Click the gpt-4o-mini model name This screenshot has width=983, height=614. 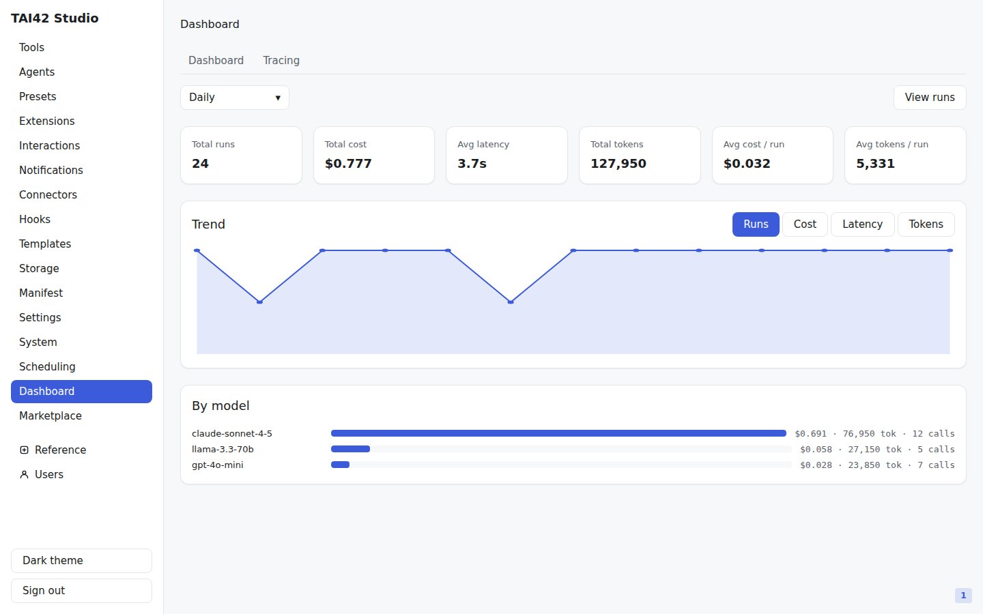218,465
